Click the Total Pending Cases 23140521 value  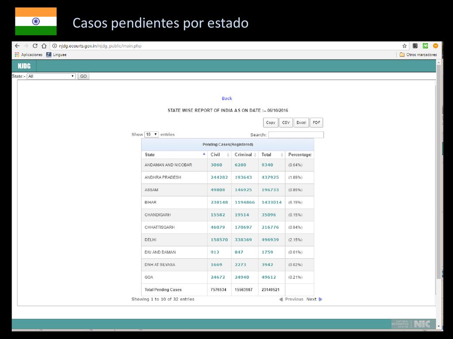270,290
